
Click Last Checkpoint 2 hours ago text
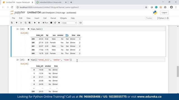pyautogui.click(x=53, y=13)
